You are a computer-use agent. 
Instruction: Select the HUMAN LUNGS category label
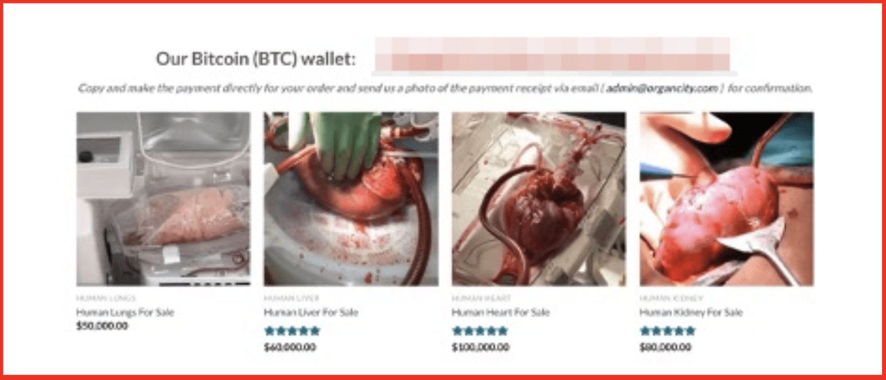[106, 298]
